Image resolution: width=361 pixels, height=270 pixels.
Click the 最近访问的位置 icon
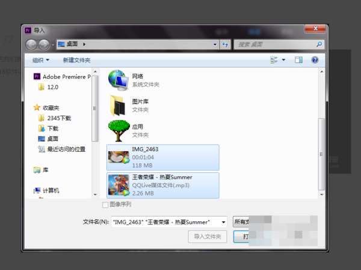click(x=42, y=149)
